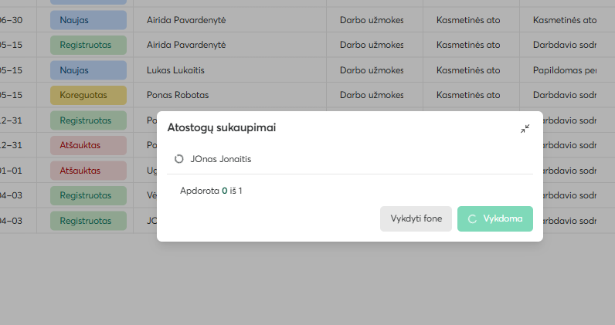Click Kasmetinės ato cell in Koreguotas row
This screenshot has height=325, width=615.
tap(468, 95)
